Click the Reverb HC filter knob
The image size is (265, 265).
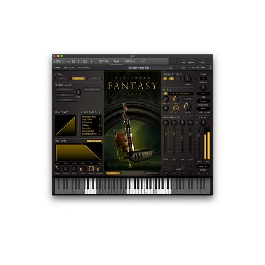(176, 108)
